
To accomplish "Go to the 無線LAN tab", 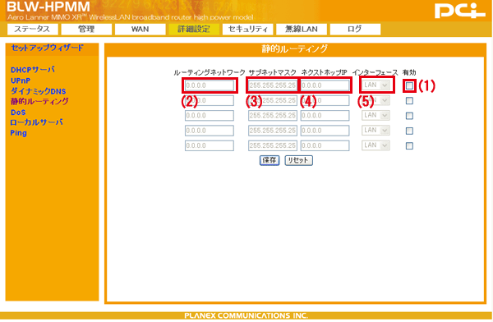I will click(302, 29).
